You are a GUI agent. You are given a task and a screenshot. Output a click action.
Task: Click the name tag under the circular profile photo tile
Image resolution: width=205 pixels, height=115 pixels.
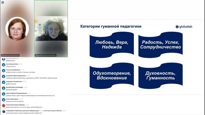coord(10,55)
